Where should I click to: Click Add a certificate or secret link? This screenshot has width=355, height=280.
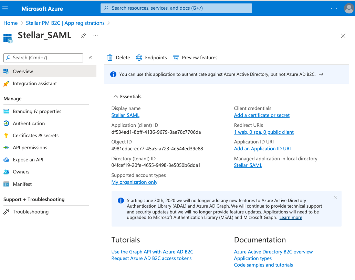coord(262,115)
